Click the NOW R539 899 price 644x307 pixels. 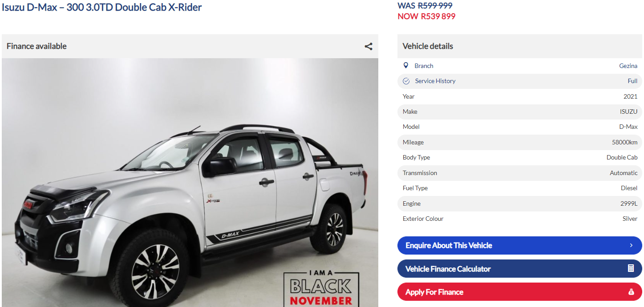click(426, 16)
